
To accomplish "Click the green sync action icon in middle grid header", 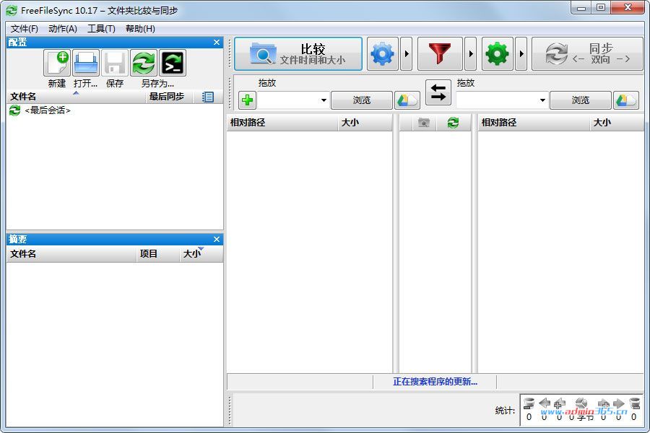I will click(453, 123).
